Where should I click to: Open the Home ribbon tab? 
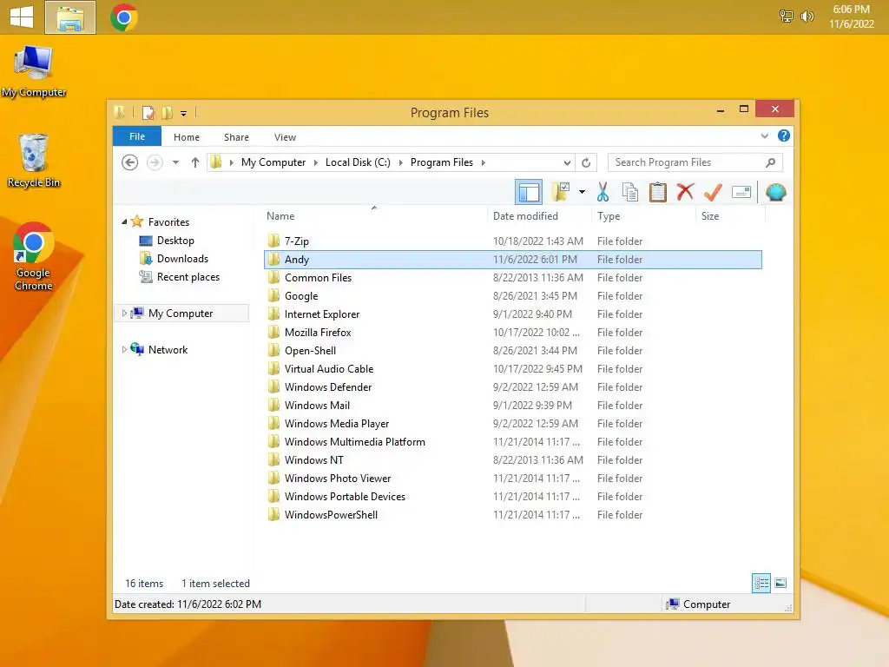[x=187, y=137]
